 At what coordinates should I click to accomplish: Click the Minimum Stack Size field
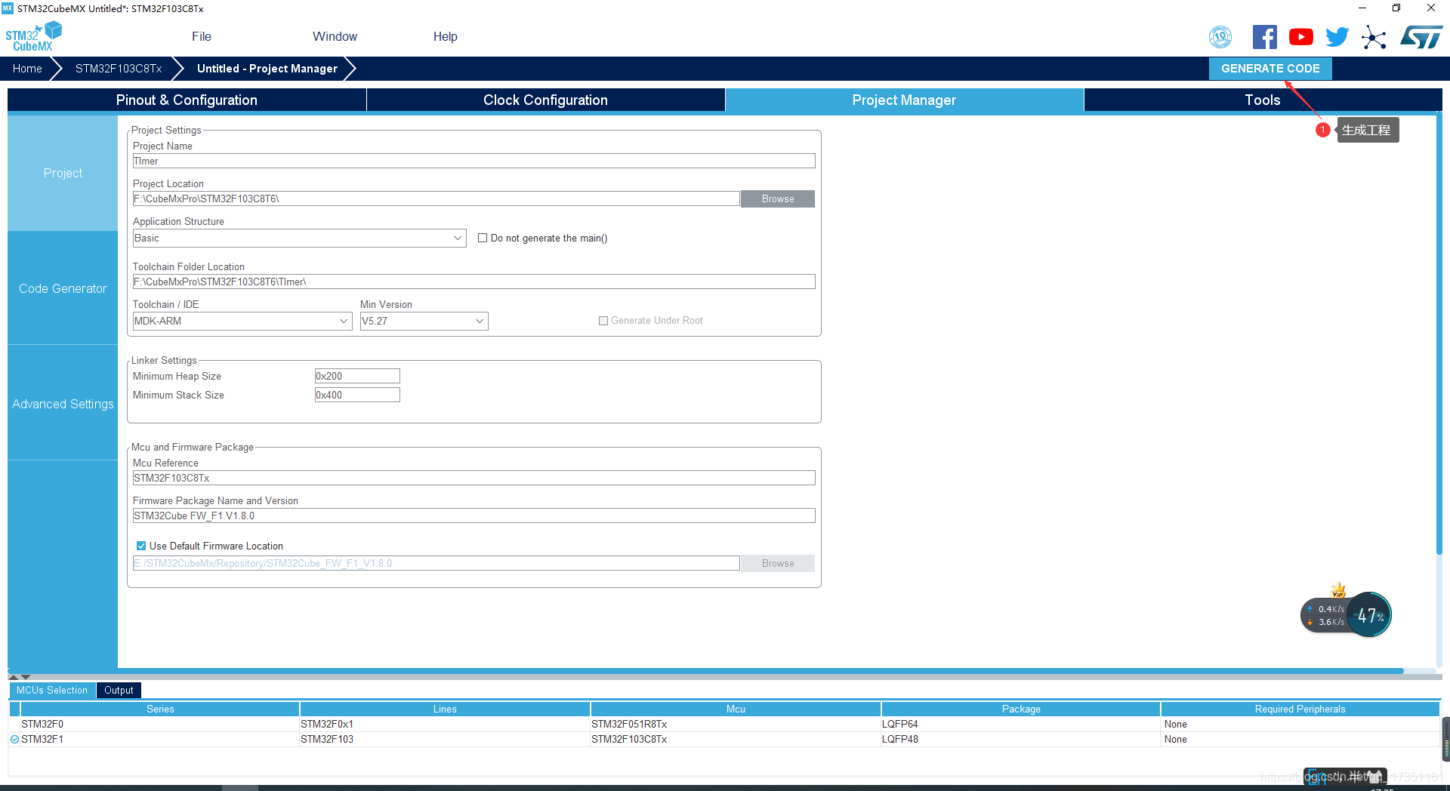[357, 395]
